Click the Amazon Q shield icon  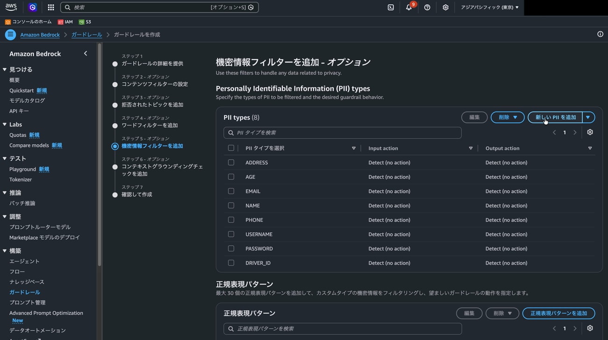(32, 7)
